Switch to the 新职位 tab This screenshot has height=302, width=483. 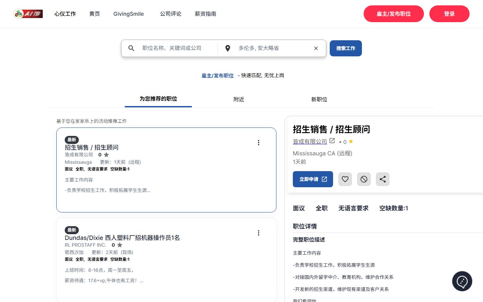319,99
